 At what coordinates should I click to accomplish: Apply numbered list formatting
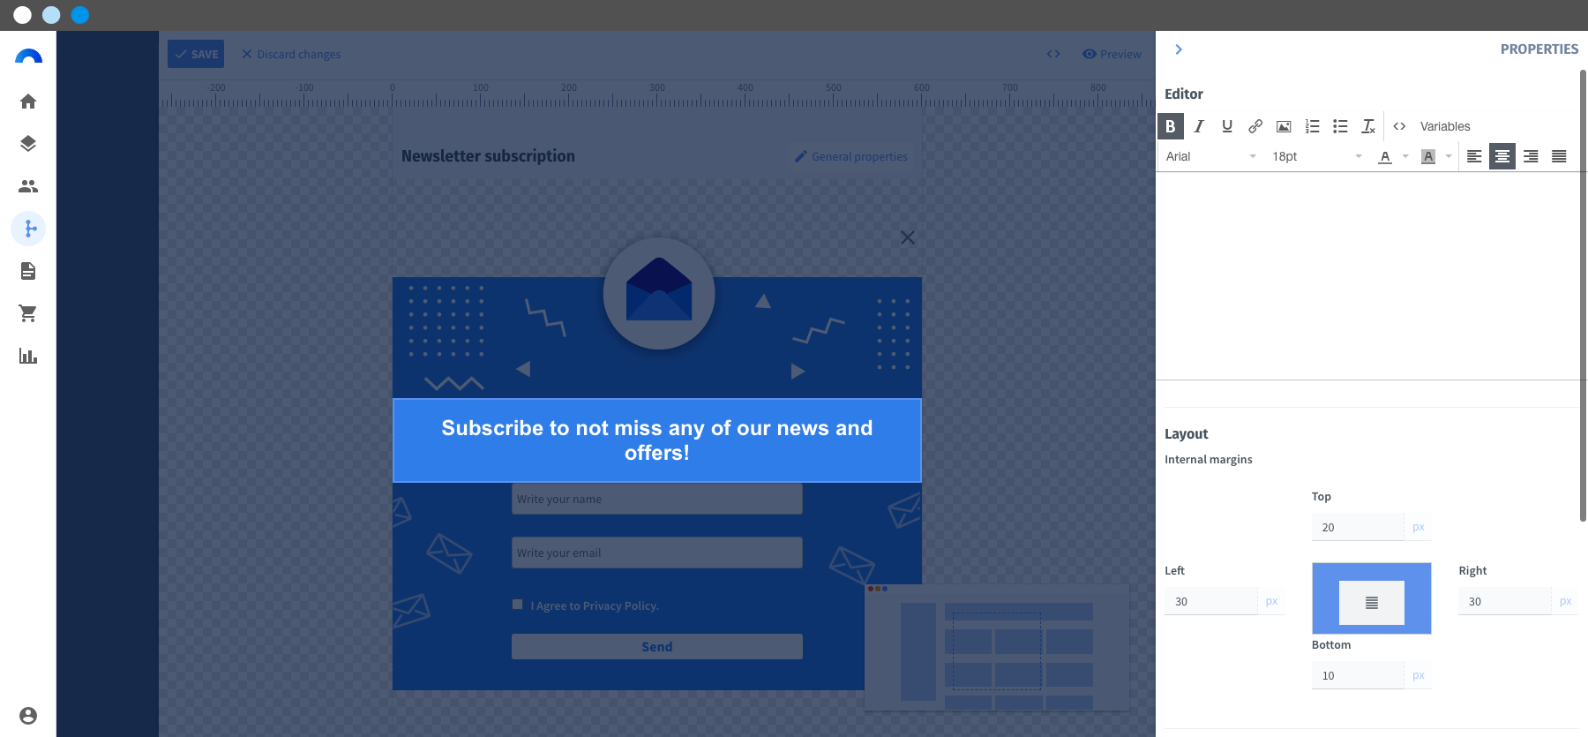(1312, 126)
